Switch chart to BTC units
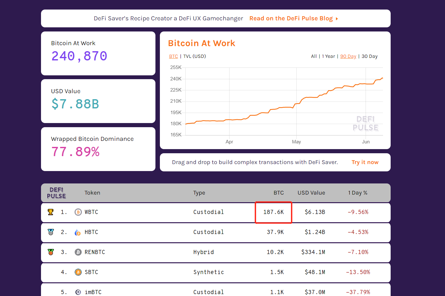Screen dimensions: 445x296 pyautogui.click(x=174, y=56)
